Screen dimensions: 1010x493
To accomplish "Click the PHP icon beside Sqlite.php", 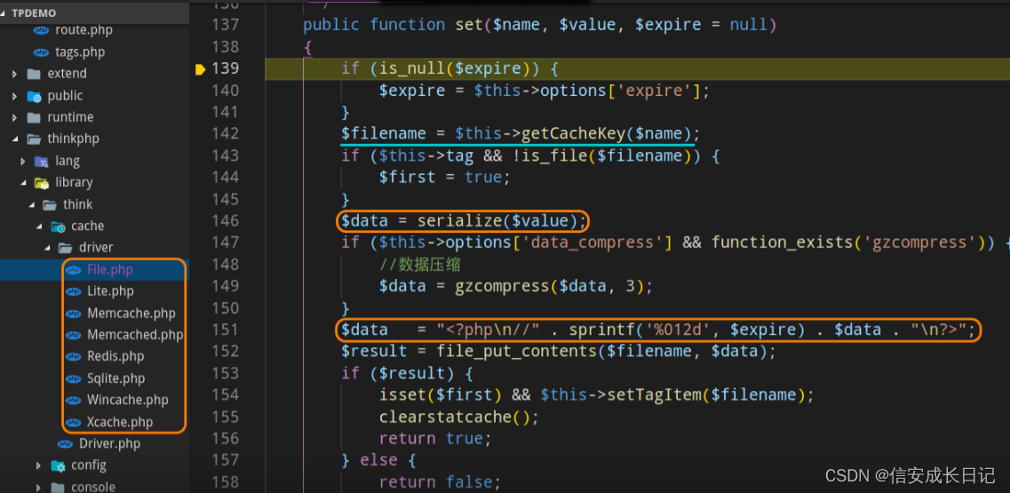I will (74, 378).
